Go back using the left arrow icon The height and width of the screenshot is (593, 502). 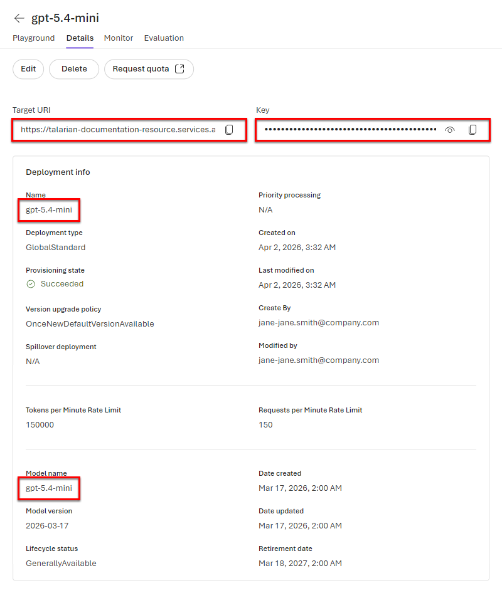(19, 18)
